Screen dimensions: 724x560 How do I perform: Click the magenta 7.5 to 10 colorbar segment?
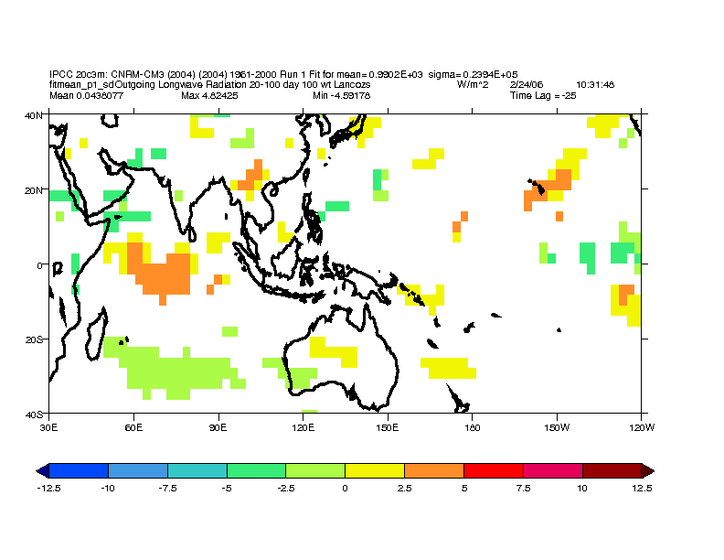pos(553,471)
